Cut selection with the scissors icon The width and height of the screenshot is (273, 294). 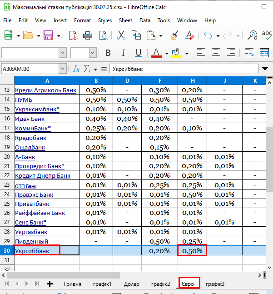tap(121, 35)
